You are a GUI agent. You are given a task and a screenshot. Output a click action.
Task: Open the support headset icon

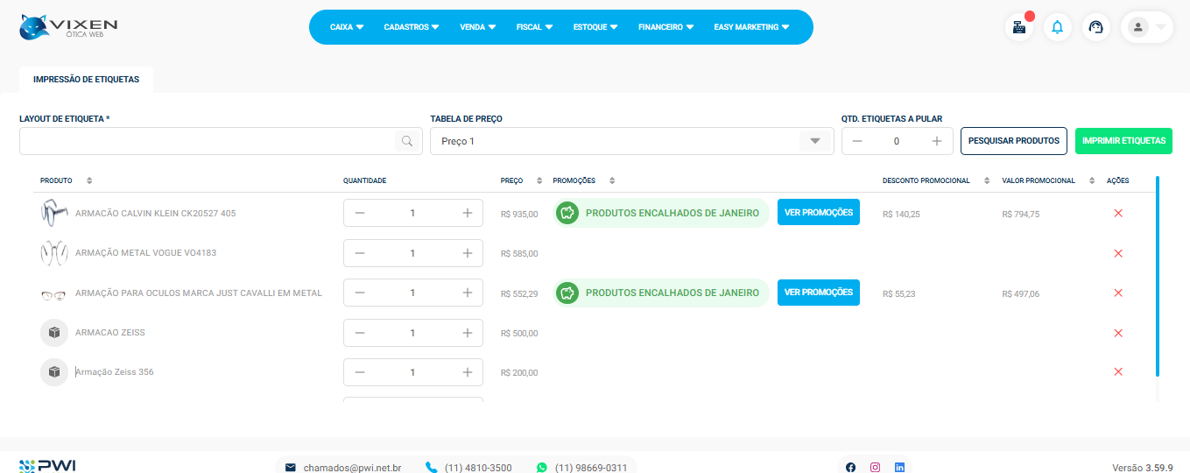point(1095,27)
